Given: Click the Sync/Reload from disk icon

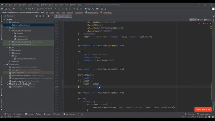Looking at the screenshot, I should [x=9, y=9].
